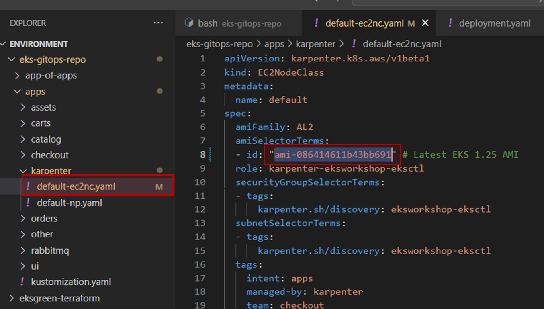Click amiSelectorTerms key on line 7
This screenshot has width=544, height=309.
[280, 141]
